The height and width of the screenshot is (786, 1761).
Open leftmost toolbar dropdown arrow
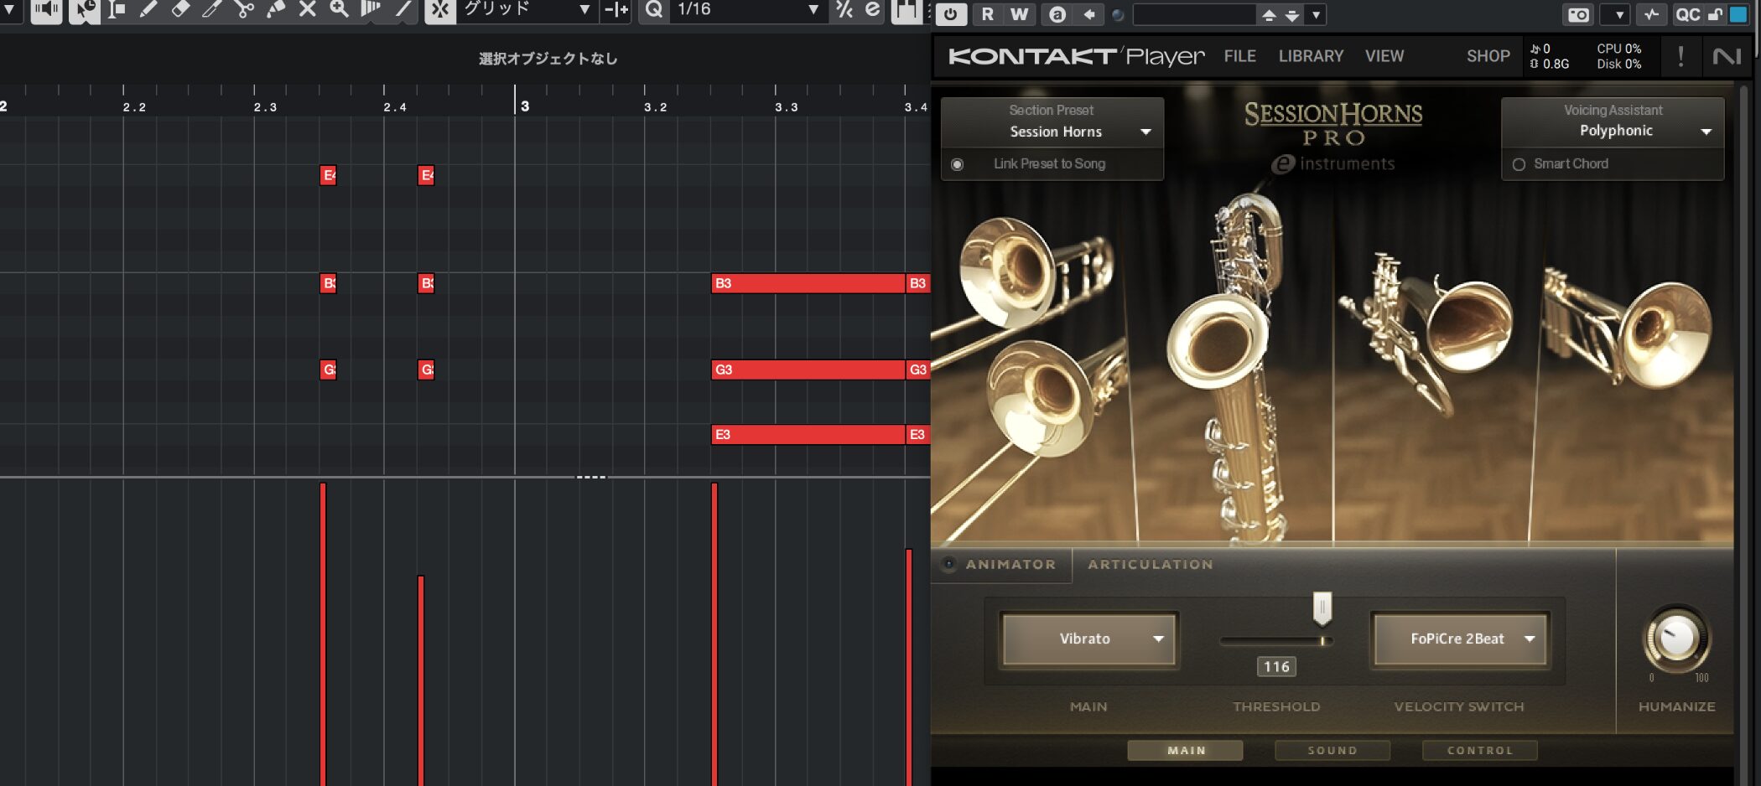tap(8, 10)
